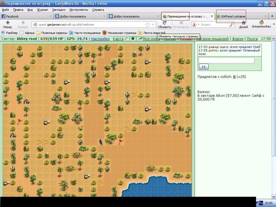The width and height of the screenshot is (276, 207).
Task: Bookmark page with the star icon
Action: coord(147,25)
